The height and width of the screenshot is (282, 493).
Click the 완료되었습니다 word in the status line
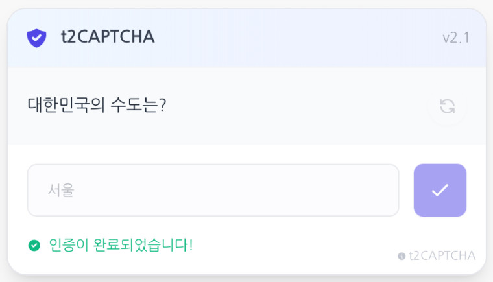(x=141, y=245)
